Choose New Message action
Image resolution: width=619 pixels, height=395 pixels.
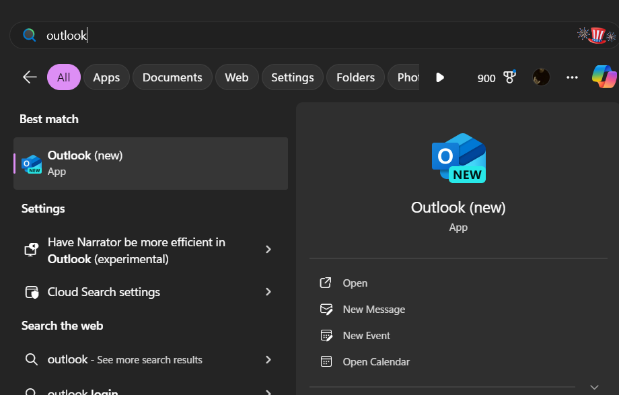(x=373, y=310)
